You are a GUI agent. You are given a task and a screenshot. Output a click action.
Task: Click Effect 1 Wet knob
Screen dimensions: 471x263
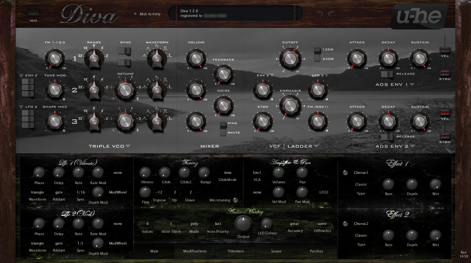pos(436,184)
